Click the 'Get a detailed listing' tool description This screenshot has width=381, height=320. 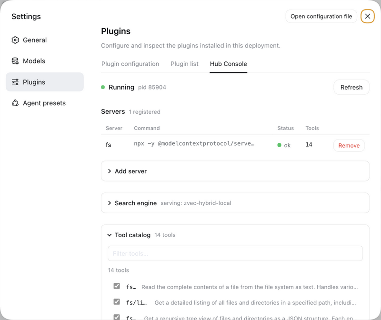point(255,303)
